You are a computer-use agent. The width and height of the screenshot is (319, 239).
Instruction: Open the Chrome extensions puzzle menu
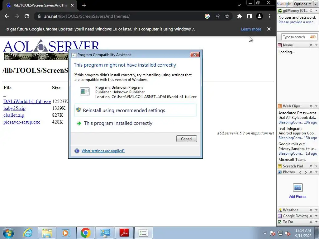pyautogui.click(x=240, y=16)
